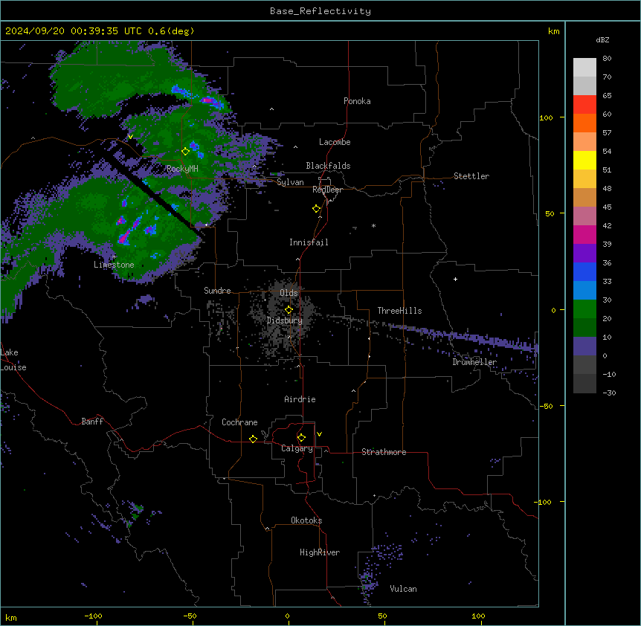
Task: Click the -30 value in the dBZ legend
Action: coord(609,393)
